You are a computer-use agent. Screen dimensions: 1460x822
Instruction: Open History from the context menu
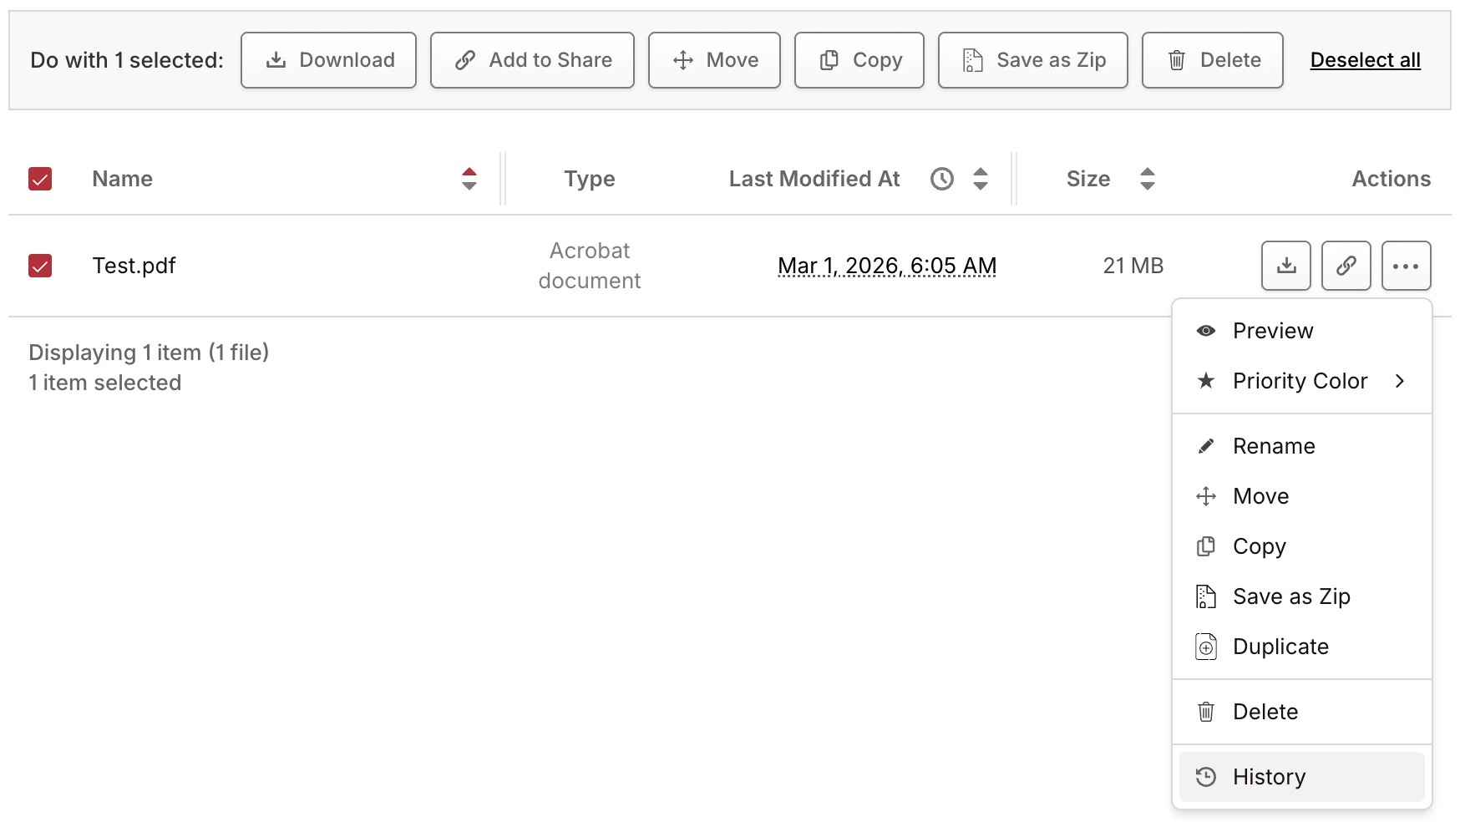[1302, 777]
